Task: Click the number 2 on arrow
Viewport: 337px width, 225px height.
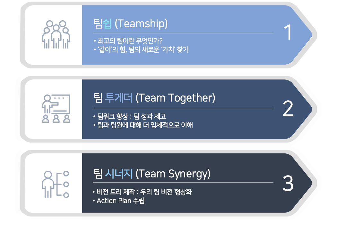Action: (288, 108)
